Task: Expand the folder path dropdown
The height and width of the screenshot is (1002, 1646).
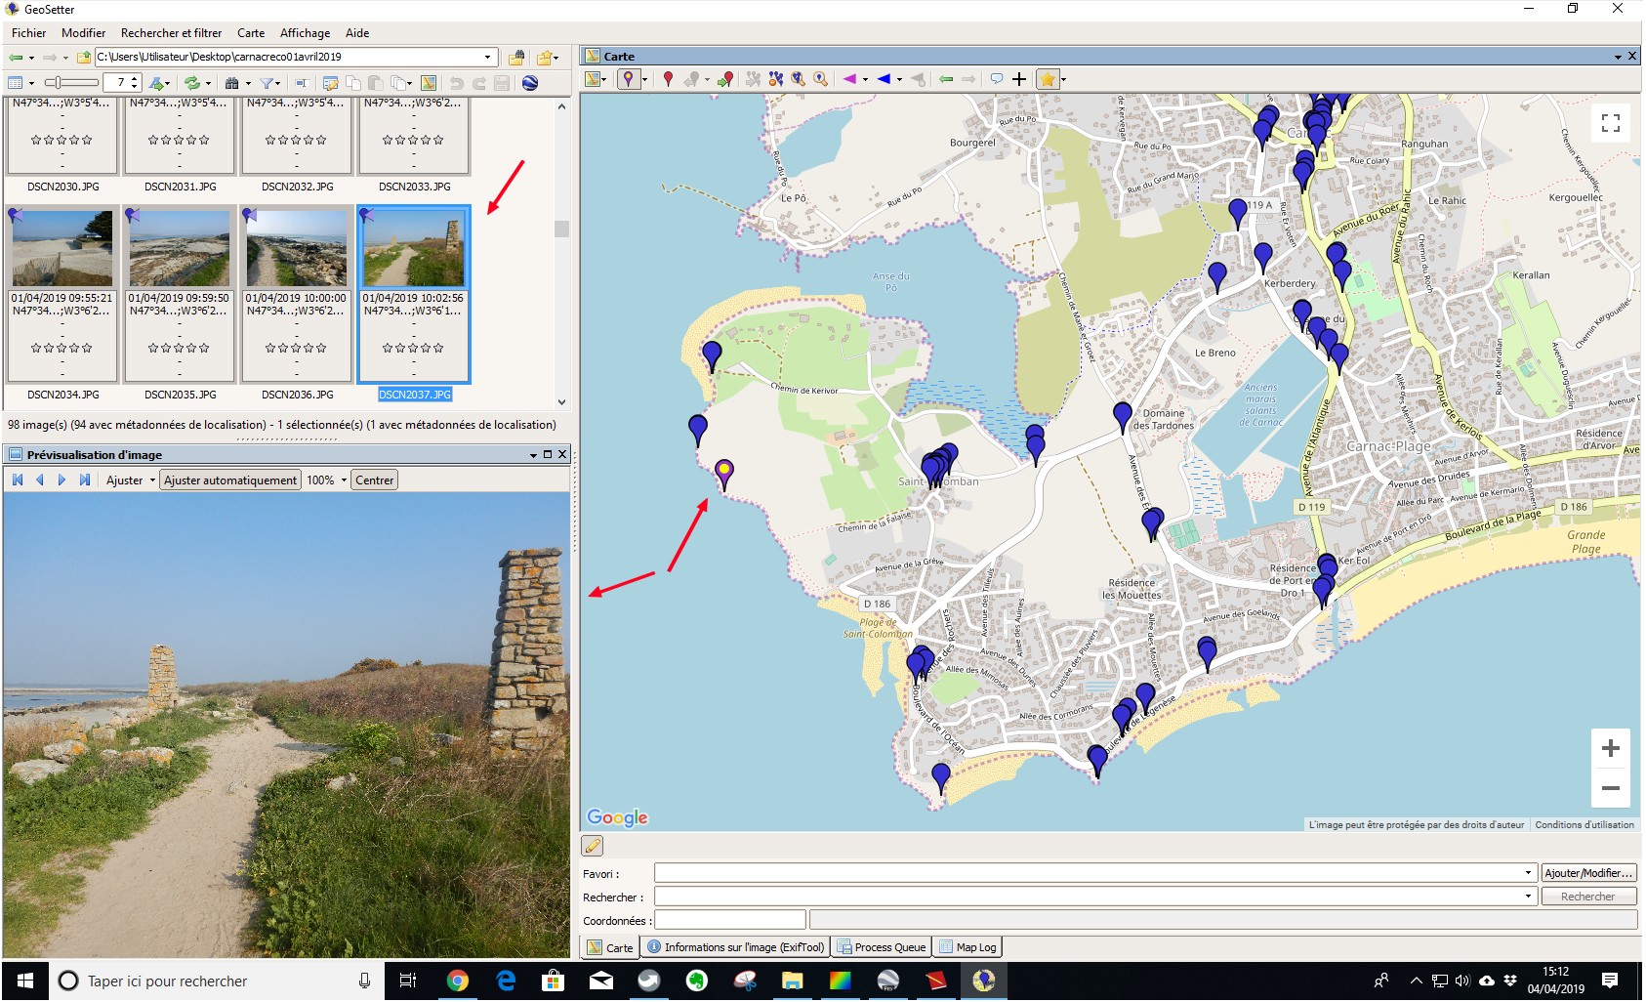Action: click(487, 58)
